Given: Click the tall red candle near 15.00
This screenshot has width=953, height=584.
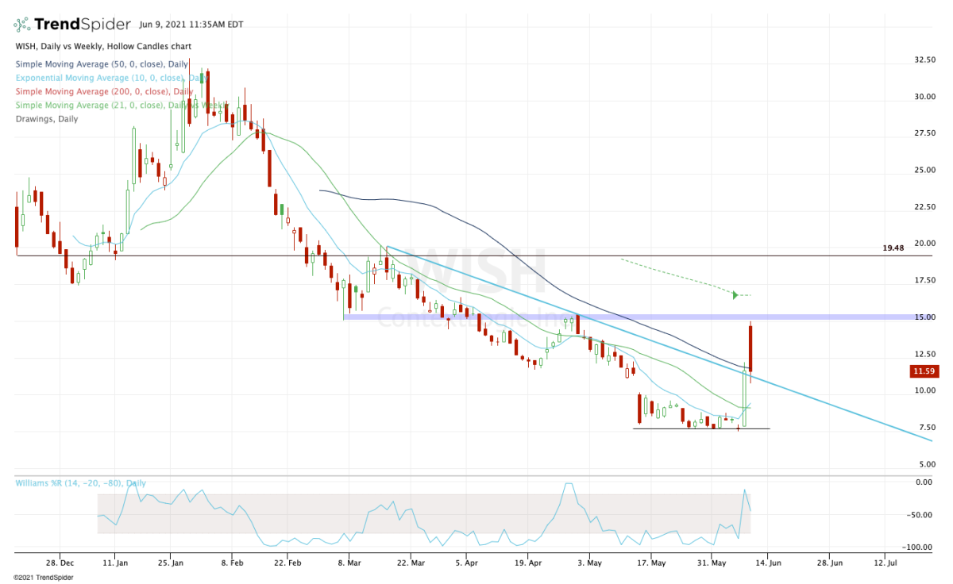Looking at the screenshot, I should pos(750,349).
